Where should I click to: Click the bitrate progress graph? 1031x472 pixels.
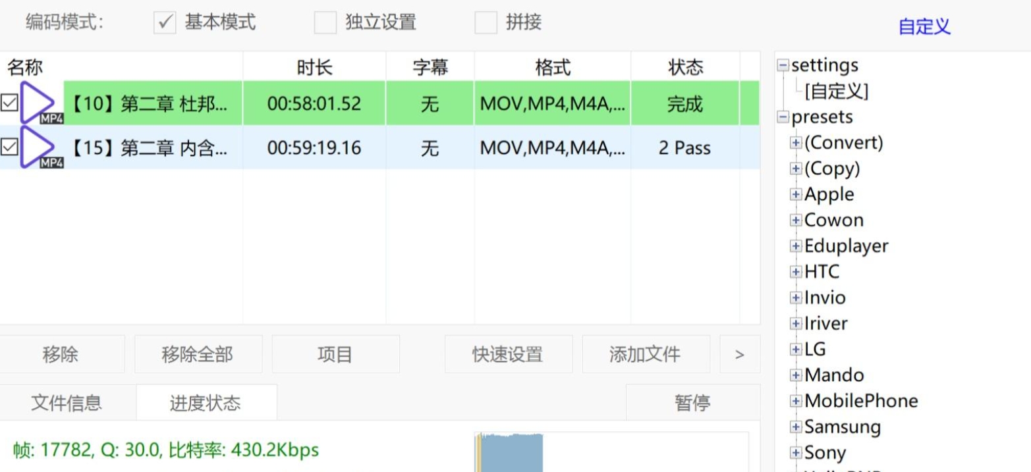(611, 452)
